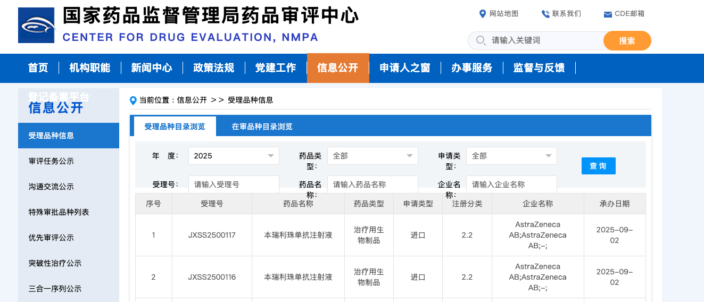Switch to 在审品种目录浏览 tab
The height and width of the screenshot is (302, 704).
point(262,127)
